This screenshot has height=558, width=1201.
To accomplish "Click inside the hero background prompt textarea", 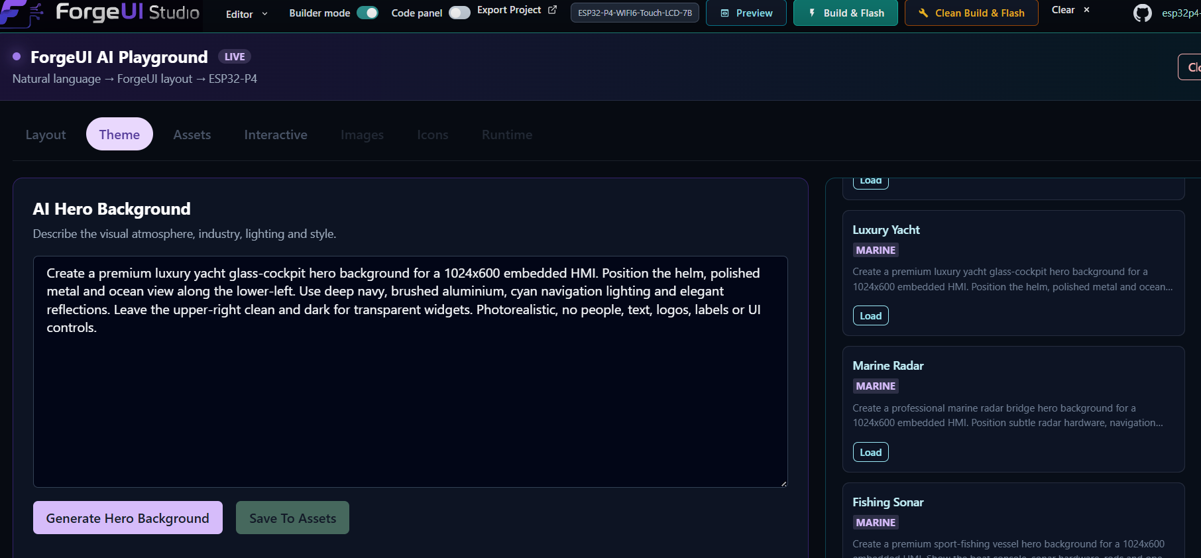I will [x=410, y=372].
